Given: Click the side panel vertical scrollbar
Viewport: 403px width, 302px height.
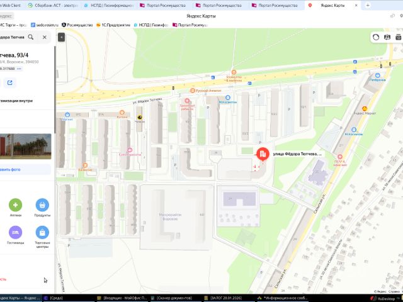Looking at the screenshot, I should pos(55,90).
